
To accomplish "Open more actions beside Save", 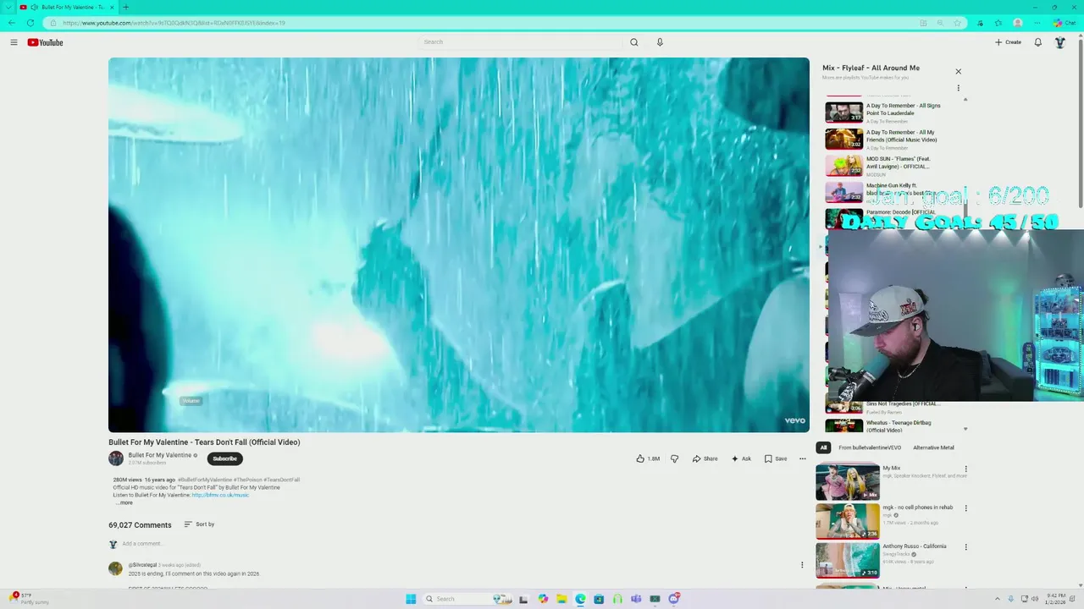I will pyautogui.click(x=803, y=458).
